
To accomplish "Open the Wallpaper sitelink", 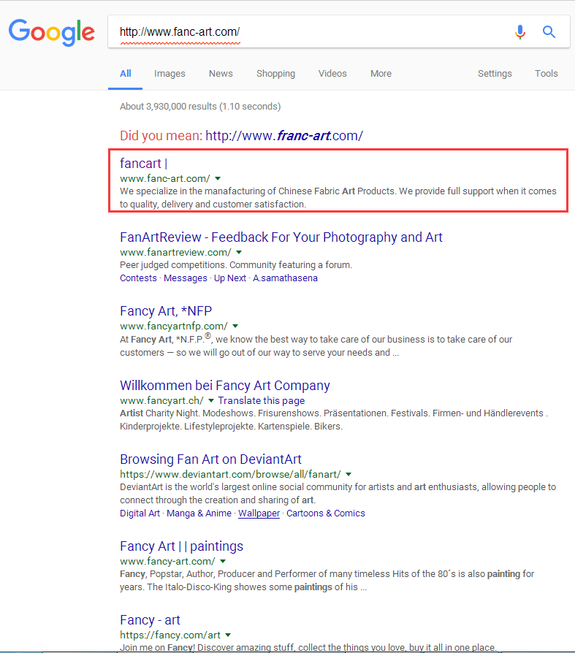I will (x=259, y=513).
